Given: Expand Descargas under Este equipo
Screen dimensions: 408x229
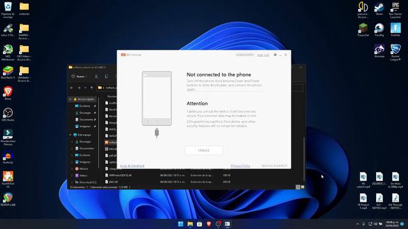Looking at the screenshot, I should (x=72, y=142).
